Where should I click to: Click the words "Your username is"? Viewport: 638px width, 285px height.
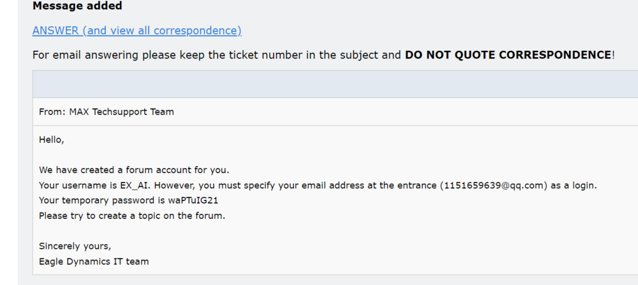tap(78, 185)
